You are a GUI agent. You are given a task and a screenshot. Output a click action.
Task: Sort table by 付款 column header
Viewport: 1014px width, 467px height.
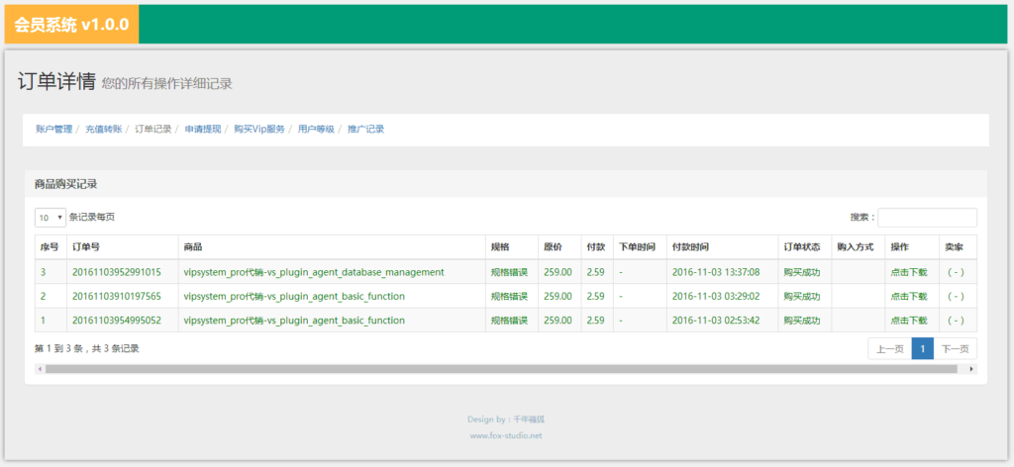click(x=597, y=247)
